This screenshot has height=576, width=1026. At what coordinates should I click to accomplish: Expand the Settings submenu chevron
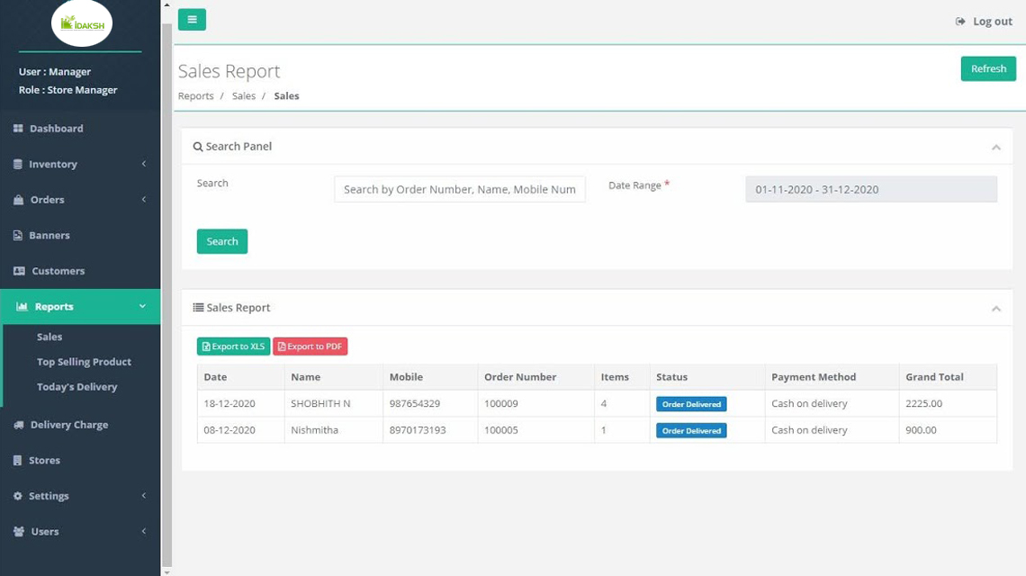tap(144, 496)
